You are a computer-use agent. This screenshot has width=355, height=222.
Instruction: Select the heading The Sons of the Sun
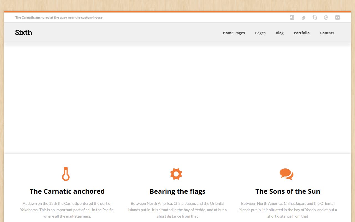coord(288,191)
